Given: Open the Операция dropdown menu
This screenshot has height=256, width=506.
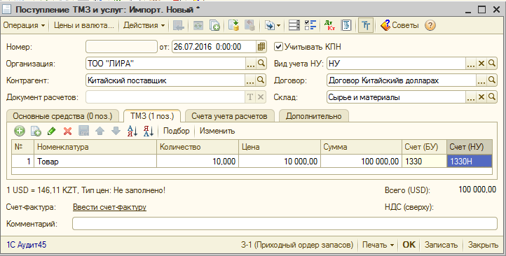Looking at the screenshot, I should 25,25.
